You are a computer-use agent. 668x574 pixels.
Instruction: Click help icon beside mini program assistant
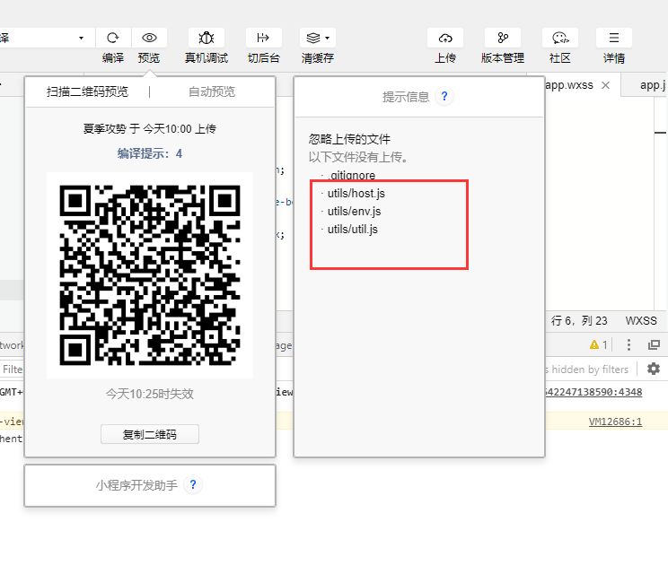193,484
